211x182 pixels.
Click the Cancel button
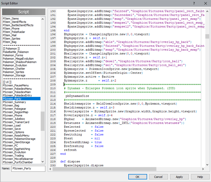(x=158, y=177)
